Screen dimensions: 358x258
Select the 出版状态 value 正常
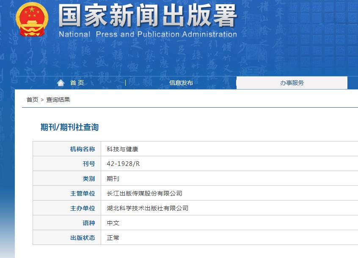point(113,237)
